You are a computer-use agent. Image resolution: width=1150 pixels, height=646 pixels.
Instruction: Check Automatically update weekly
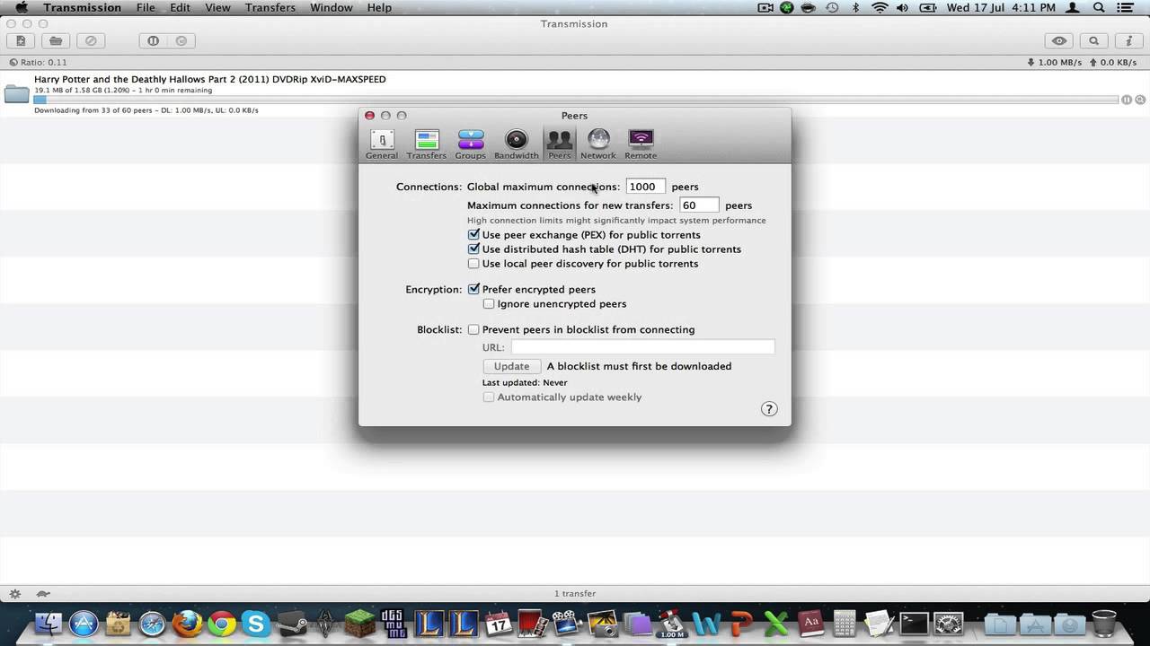click(489, 397)
